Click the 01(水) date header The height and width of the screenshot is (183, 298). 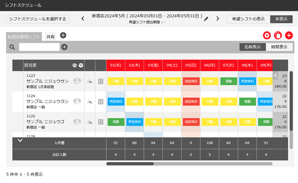click(115, 65)
